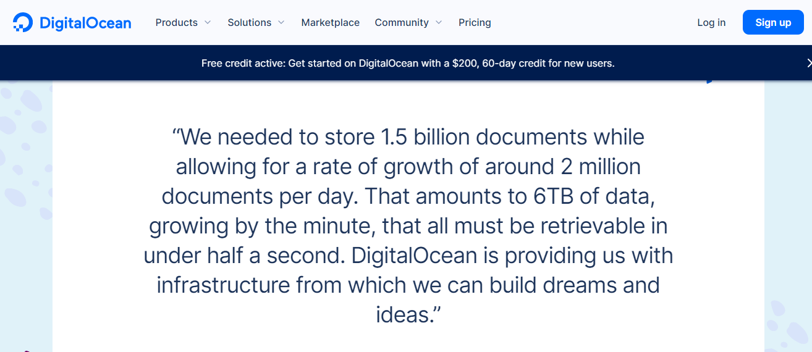
Task: Expand the Community chevron arrow
Action: tap(439, 22)
